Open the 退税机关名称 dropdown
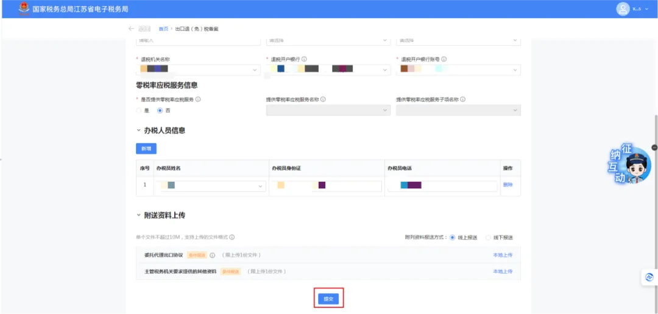Screen dimensions: 658x314 pyautogui.click(x=198, y=70)
